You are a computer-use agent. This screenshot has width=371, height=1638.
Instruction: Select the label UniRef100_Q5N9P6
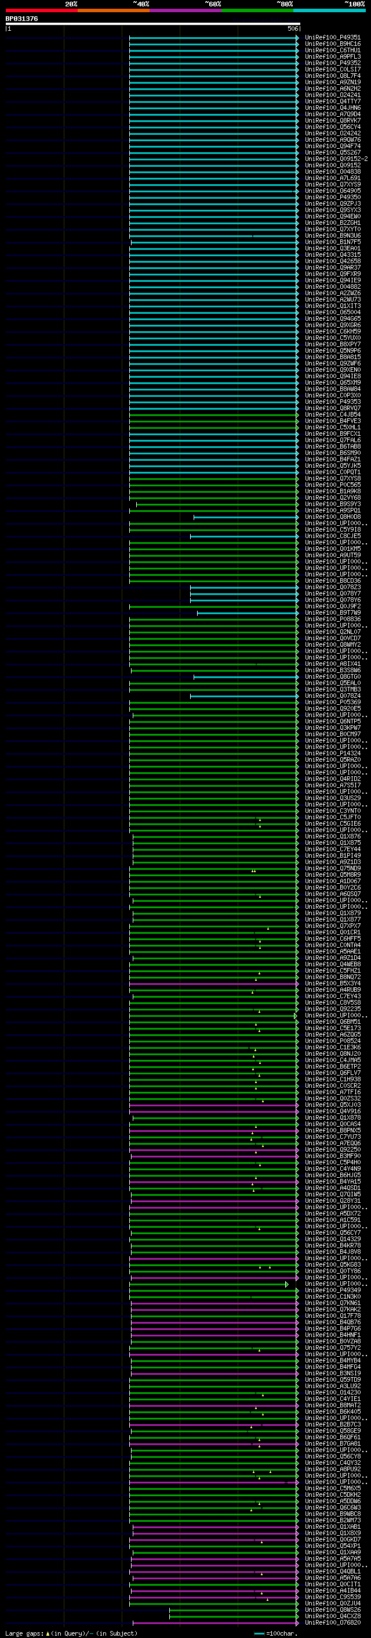tap(332, 350)
